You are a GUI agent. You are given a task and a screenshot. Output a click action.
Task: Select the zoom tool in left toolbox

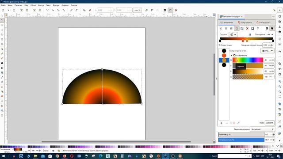[2, 110]
